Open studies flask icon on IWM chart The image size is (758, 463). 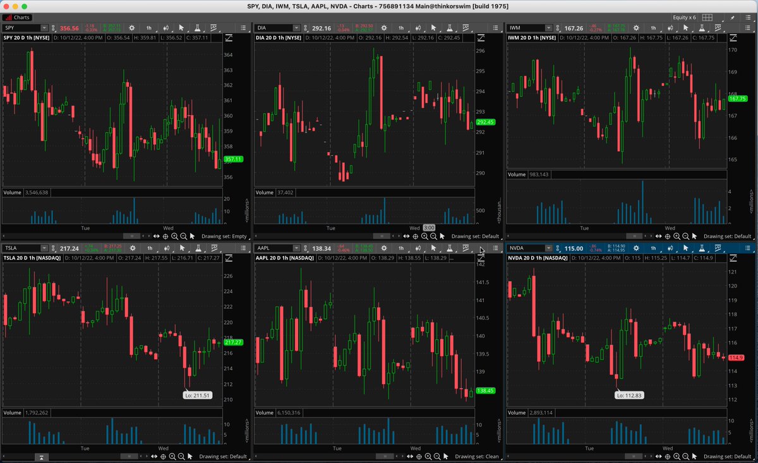point(701,28)
